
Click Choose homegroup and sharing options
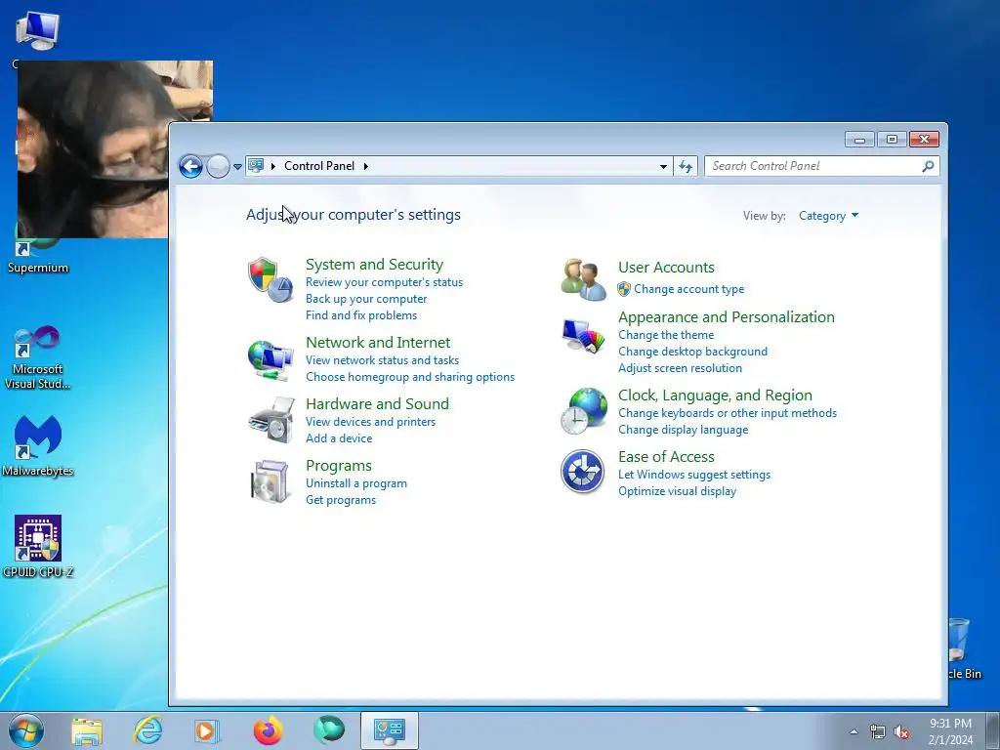pos(410,377)
